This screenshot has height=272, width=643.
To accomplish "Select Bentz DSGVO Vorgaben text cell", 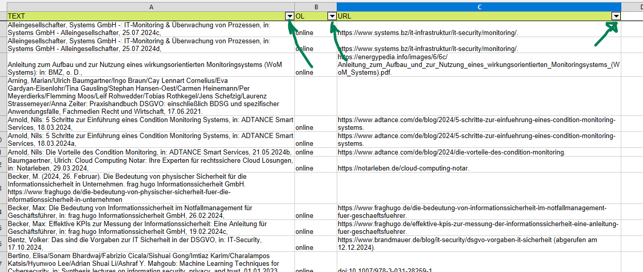I will pyautogui.click(x=151, y=244).
